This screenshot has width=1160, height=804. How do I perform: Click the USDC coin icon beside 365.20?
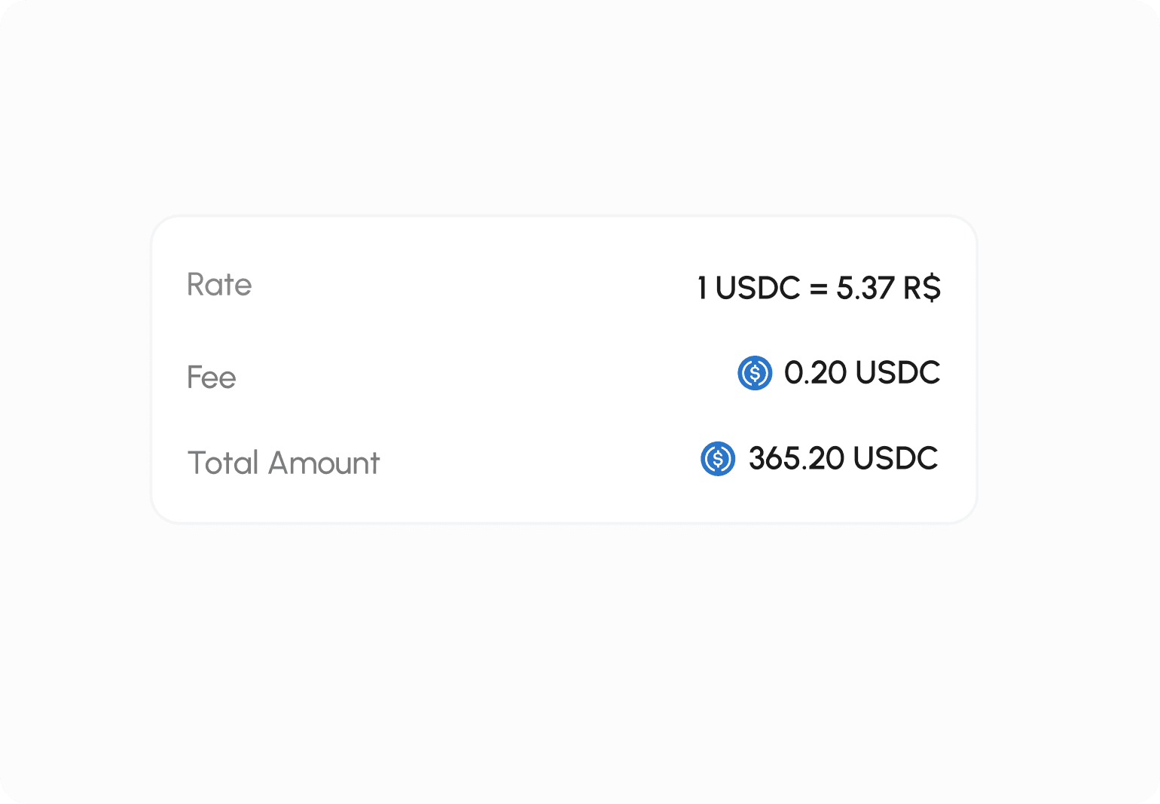pos(718,459)
